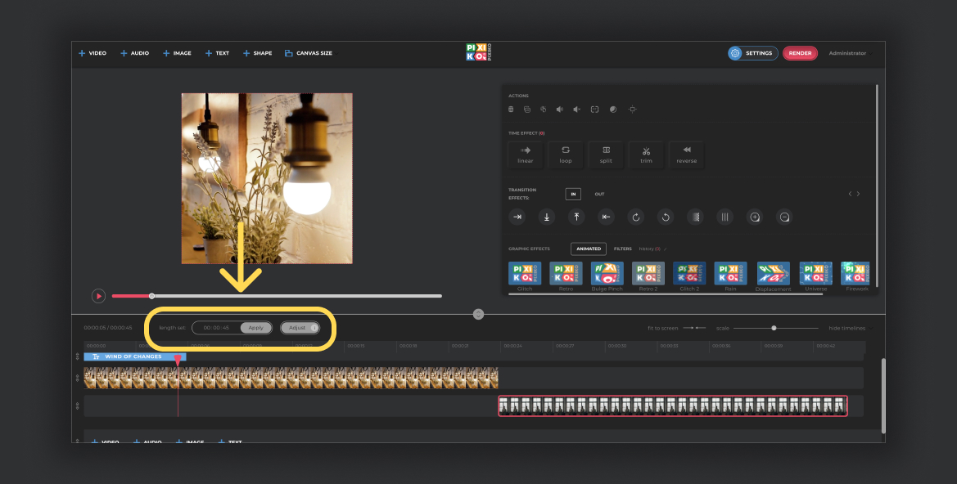Image resolution: width=957 pixels, height=484 pixels.
Task: Click the panel divider resize handle
Action: click(478, 314)
